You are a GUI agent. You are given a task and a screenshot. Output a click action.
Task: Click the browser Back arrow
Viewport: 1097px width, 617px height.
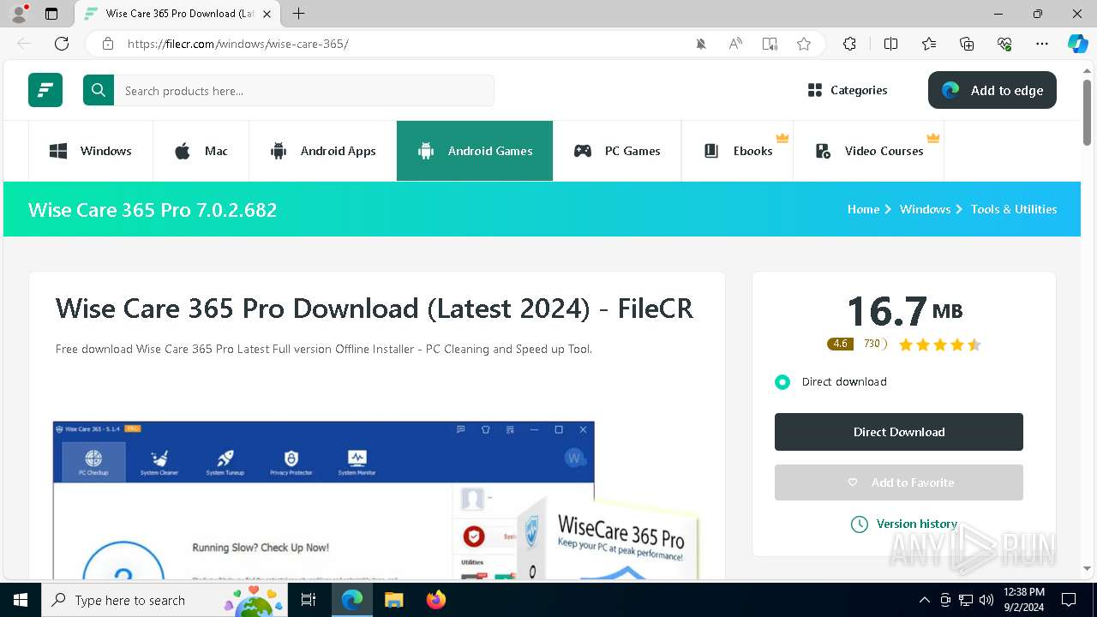(x=24, y=44)
